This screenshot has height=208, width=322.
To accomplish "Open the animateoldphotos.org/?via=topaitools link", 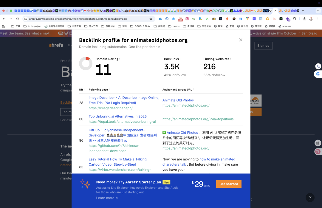I will tap(198, 119).
